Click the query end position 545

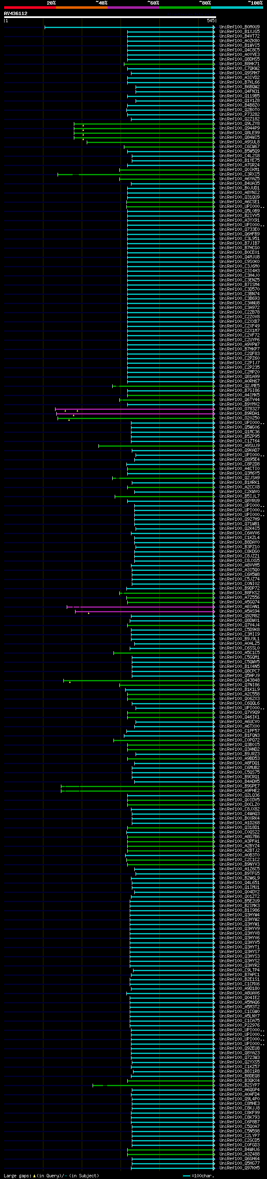tap(210, 20)
